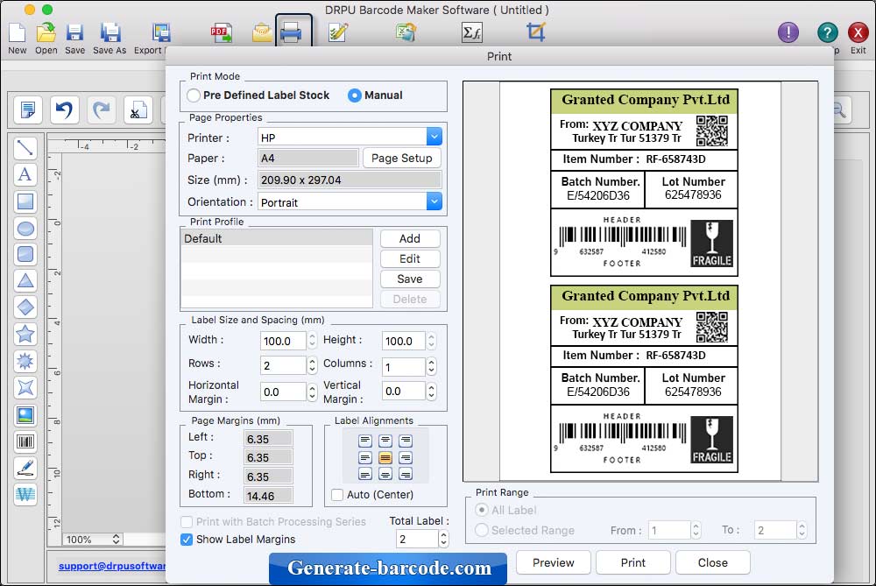This screenshot has width=876, height=586.
Task: Select the Line drawing tool
Action: pyautogui.click(x=25, y=147)
